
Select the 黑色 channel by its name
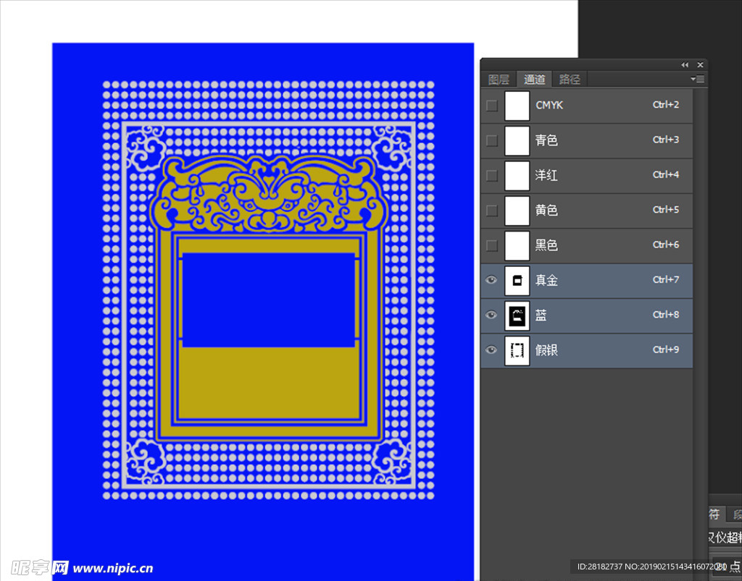pos(546,245)
